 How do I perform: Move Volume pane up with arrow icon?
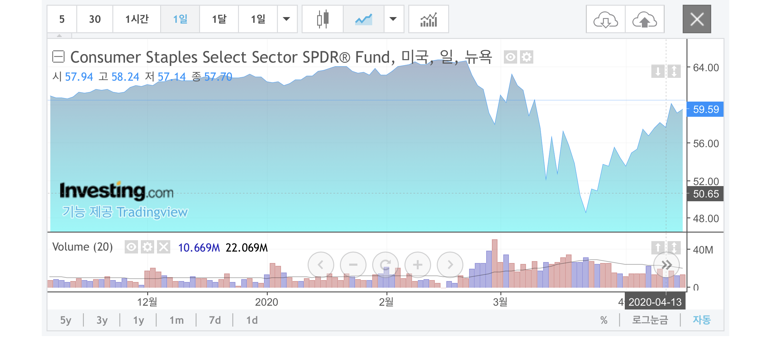pyautogui.click(x=658, y=247)
